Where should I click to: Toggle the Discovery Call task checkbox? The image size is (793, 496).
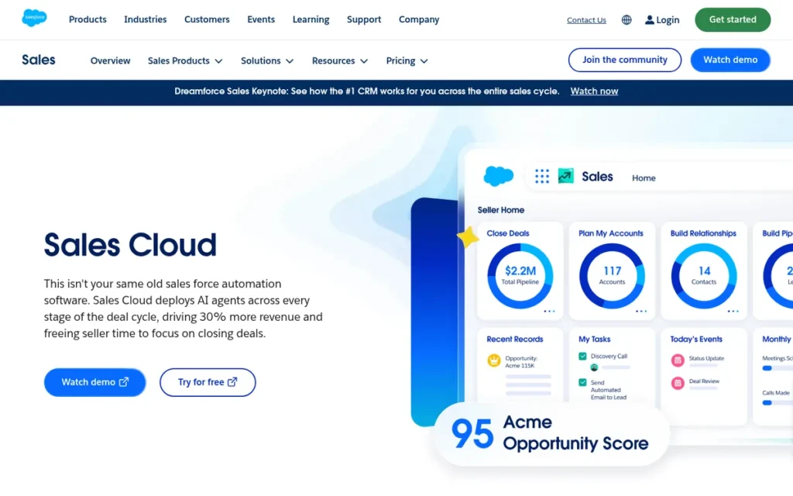(x=582, y=356)
